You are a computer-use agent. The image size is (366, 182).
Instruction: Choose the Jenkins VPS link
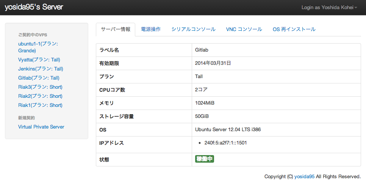coord(41,69)
